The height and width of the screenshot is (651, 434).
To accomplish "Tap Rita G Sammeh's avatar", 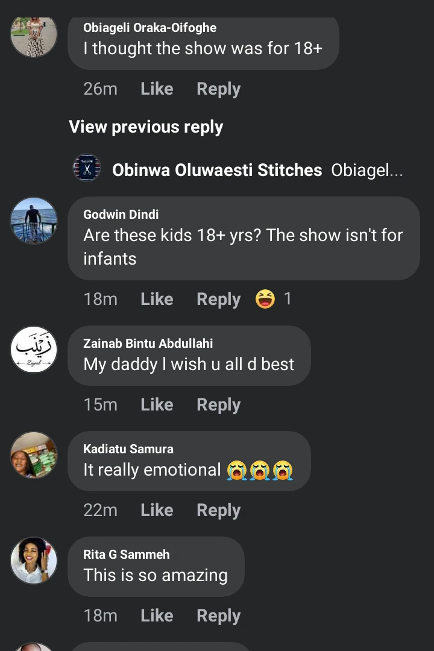I will 34,561.
